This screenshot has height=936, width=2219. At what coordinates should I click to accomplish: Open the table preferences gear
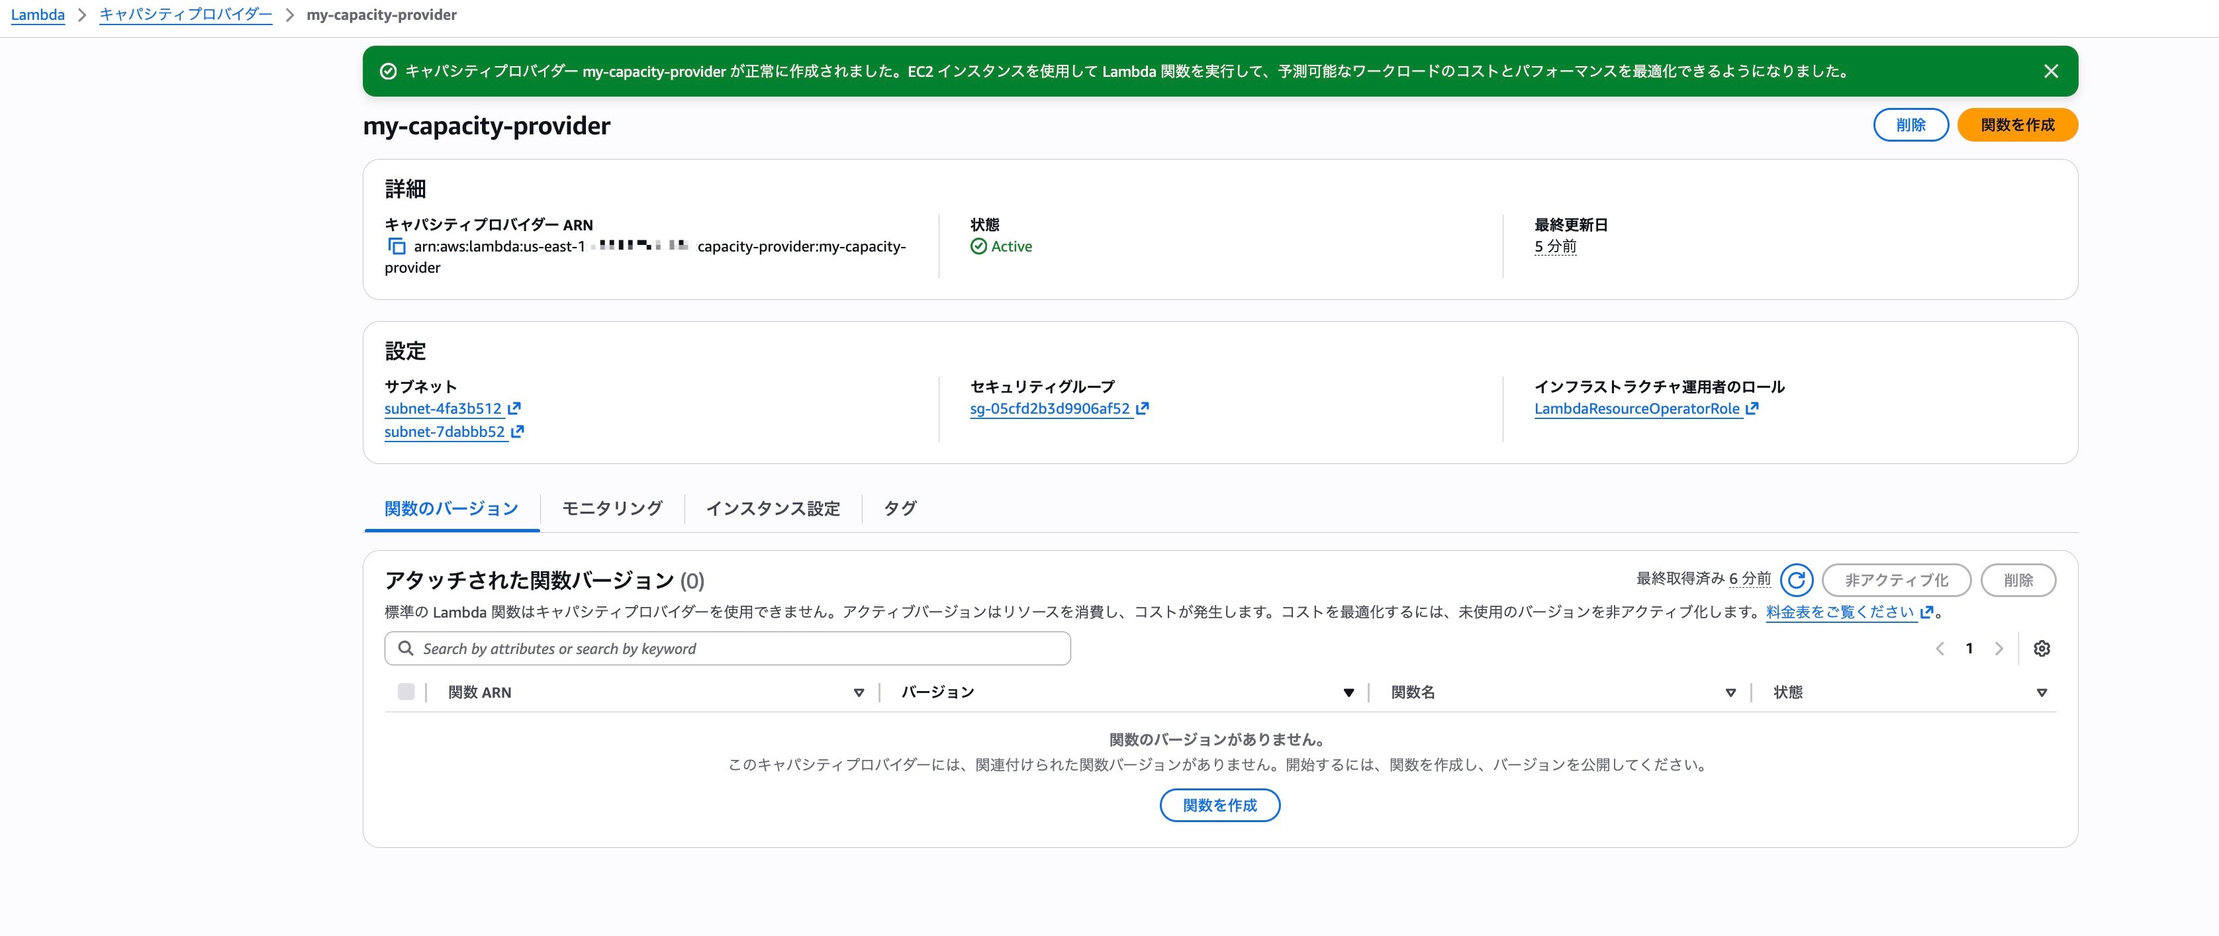[2042, 647]
